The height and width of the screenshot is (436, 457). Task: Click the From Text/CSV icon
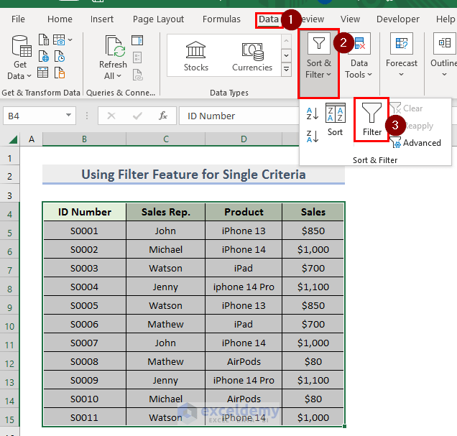43,40
